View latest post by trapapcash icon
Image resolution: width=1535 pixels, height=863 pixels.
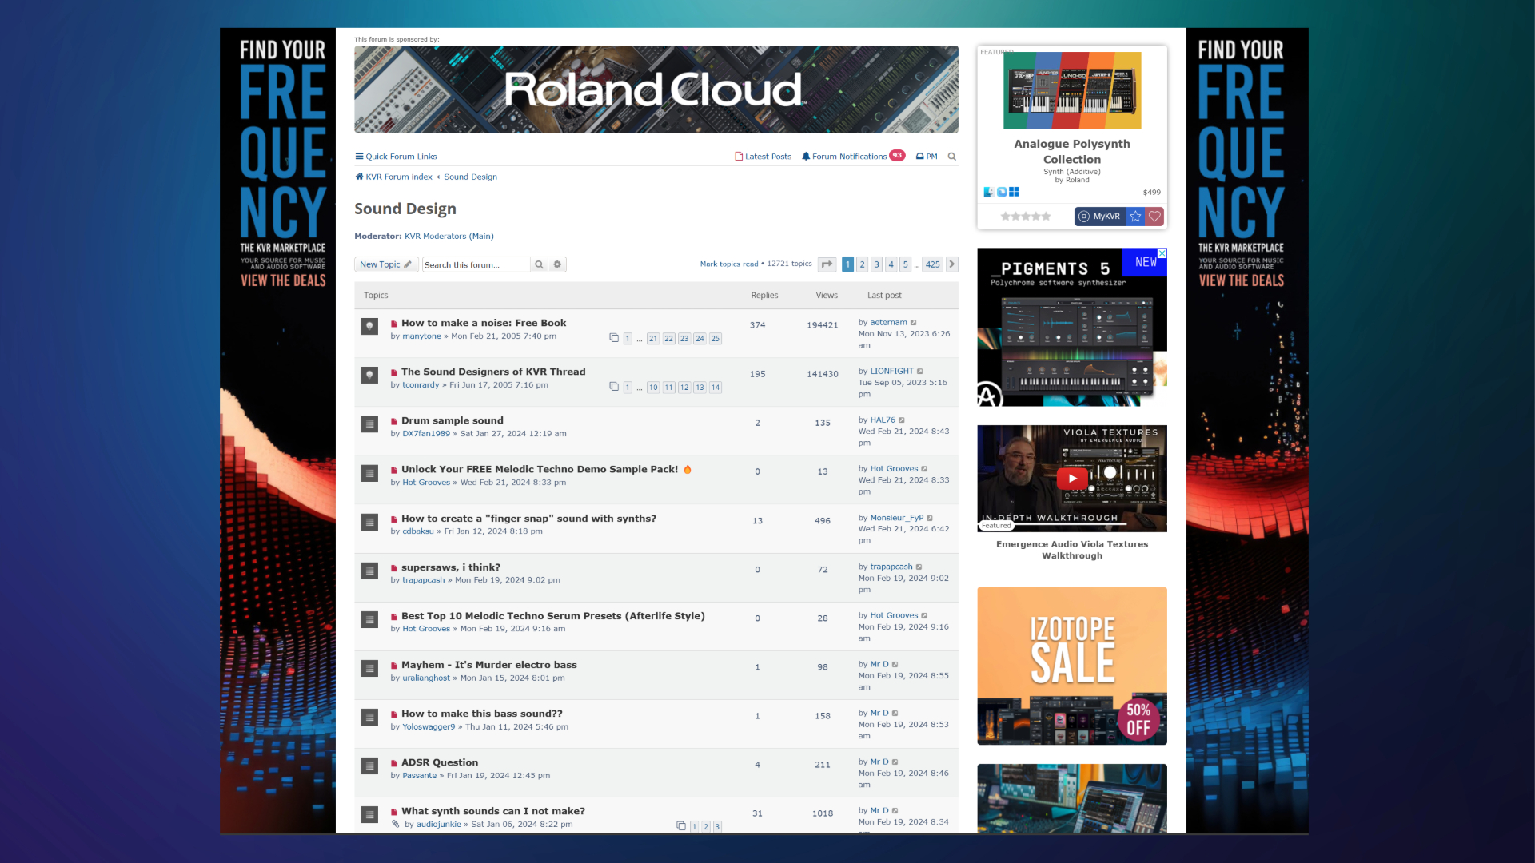click(x=919, y=567)
